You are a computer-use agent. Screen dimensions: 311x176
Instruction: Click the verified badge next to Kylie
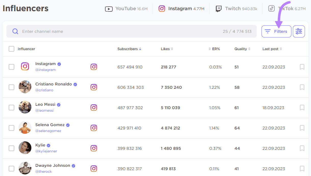(x=48, y=145)
